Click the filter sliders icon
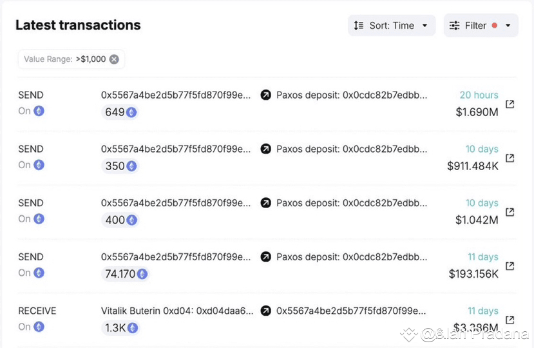The width and height of the screenshot is (534, 348). pos(454,26)
